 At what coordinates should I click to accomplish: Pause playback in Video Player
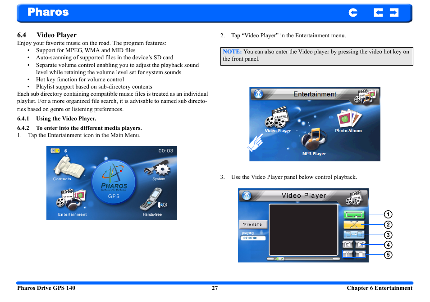pos(348,254)
